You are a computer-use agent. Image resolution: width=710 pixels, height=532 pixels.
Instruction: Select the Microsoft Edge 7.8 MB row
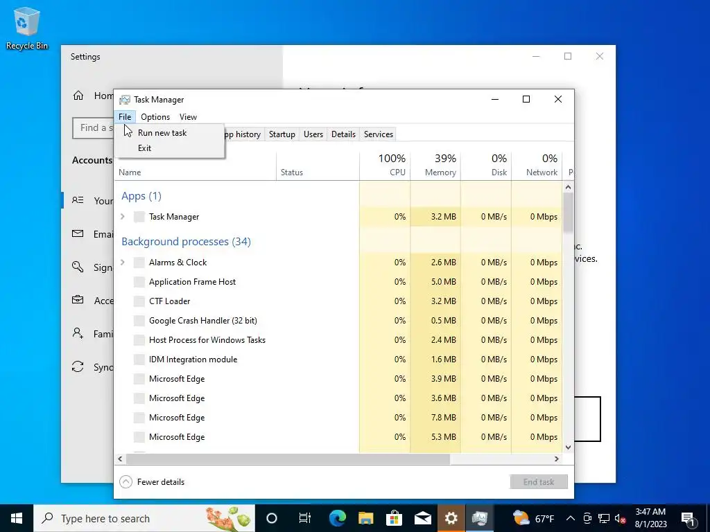click(338, 418)
